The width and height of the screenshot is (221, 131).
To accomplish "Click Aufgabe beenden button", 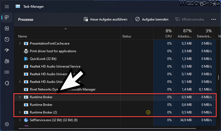I will tap(152, 19).
